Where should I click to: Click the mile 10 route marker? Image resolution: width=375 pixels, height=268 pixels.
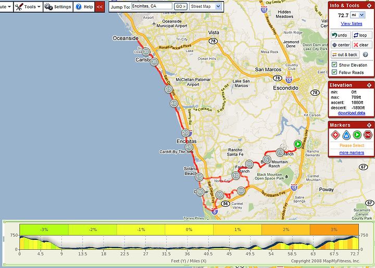coord(236,175)
